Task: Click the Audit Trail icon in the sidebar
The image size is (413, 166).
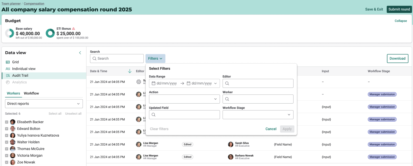Action: pos(8,76)
